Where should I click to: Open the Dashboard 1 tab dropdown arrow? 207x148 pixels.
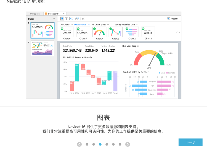point(64,14)
